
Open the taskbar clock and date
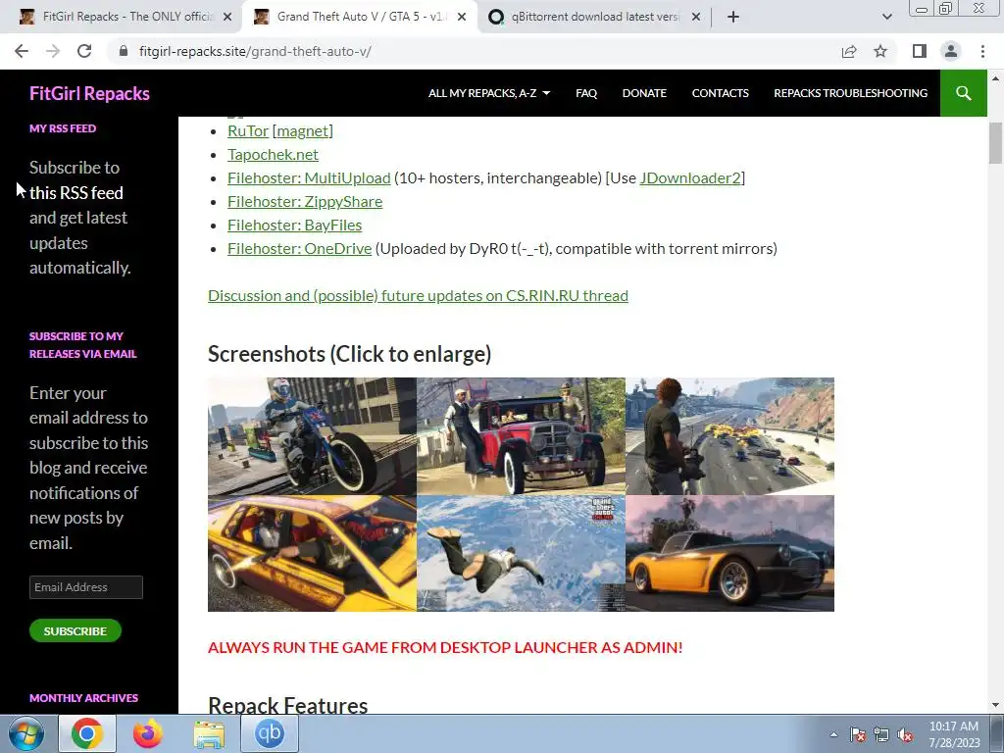coord(954,734)
